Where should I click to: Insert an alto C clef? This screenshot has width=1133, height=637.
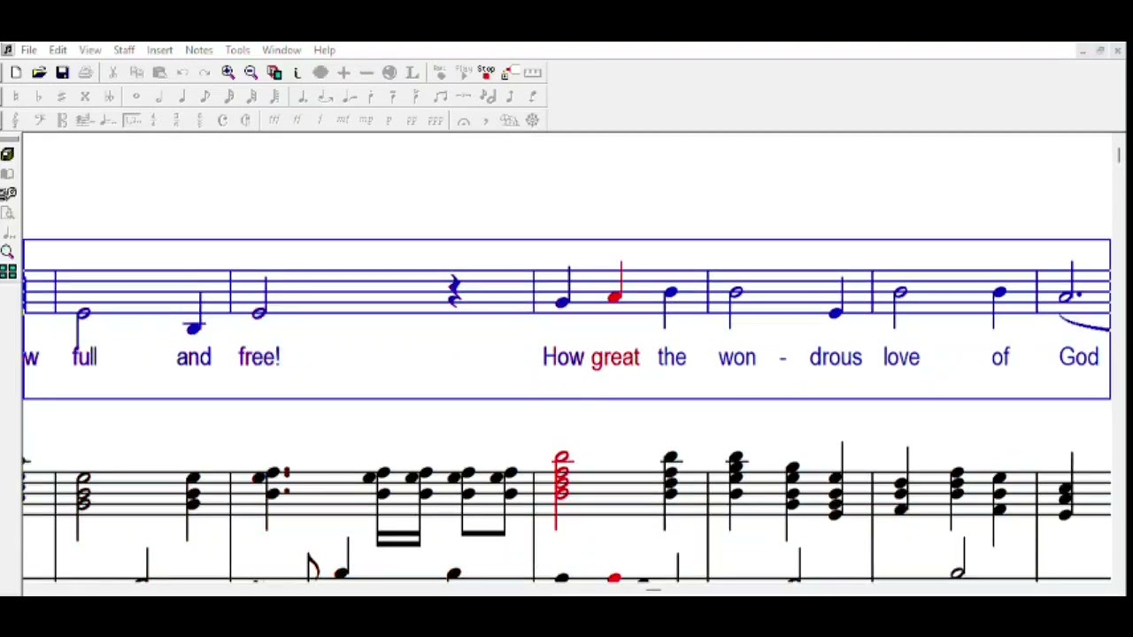pos(62,120)
